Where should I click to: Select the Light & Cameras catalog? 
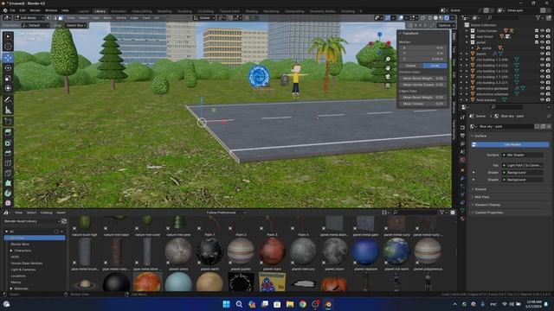coord(23,270)
